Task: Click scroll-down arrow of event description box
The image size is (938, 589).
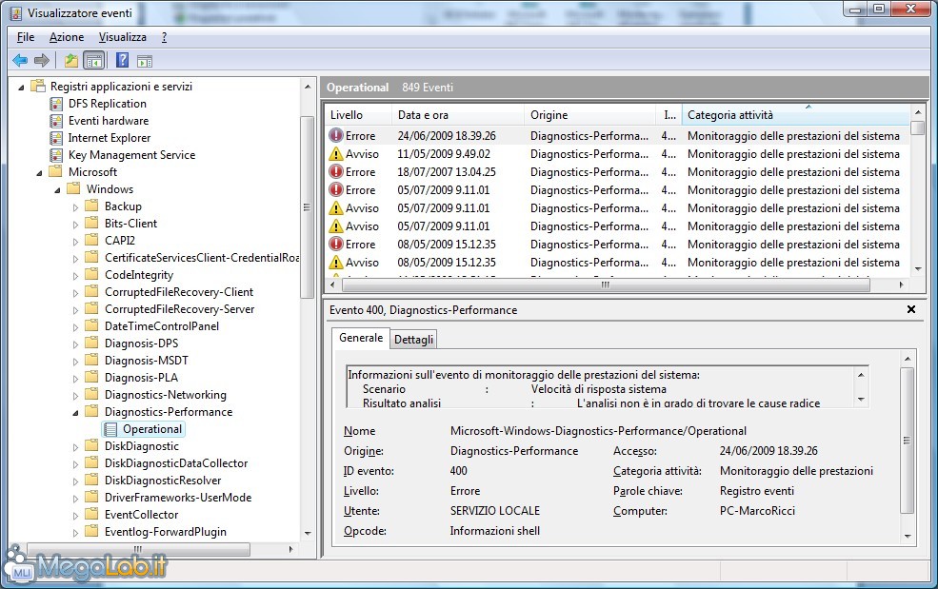Action: [x=861, y=400]
